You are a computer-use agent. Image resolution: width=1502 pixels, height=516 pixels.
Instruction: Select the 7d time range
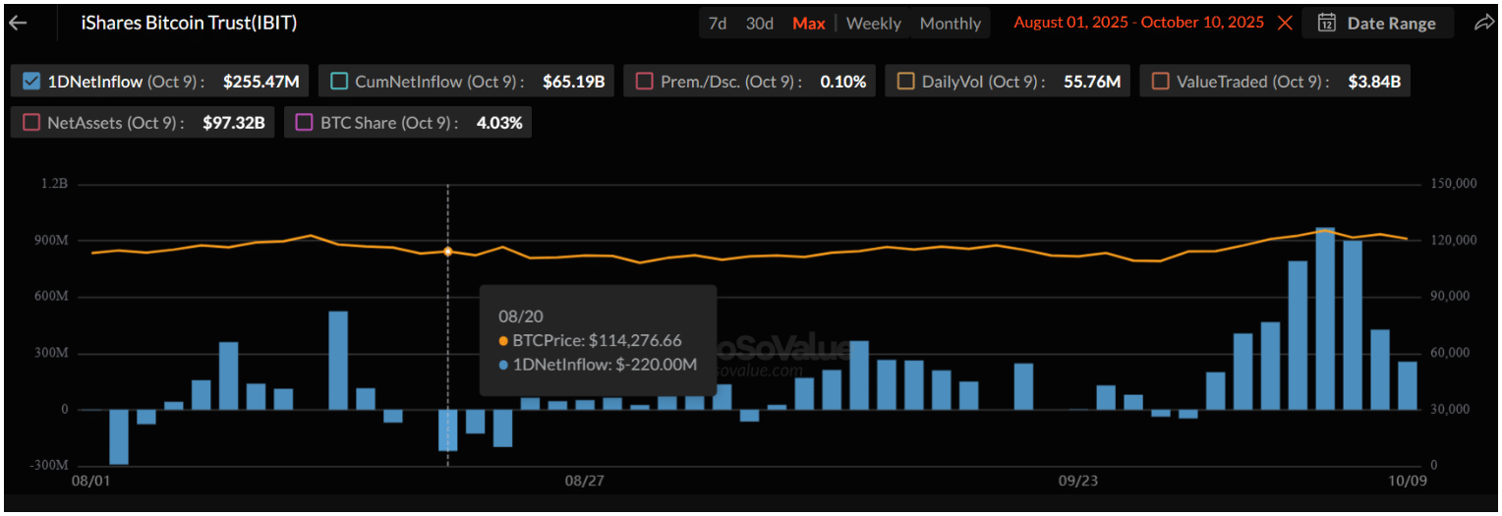pyautogui.click(x=718, y=23)
